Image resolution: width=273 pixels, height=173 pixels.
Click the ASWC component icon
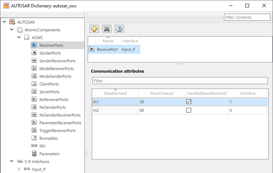(x=27, y=37)
